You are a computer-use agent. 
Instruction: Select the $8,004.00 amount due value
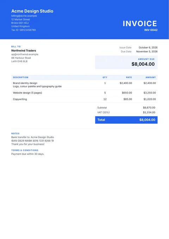(x=143, y=64)
